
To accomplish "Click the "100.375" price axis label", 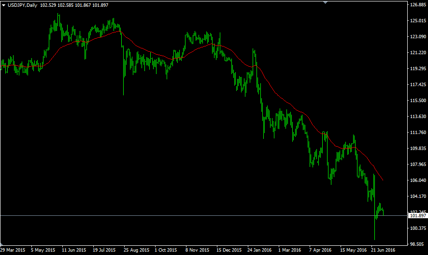I will click(x=418, y=228).
